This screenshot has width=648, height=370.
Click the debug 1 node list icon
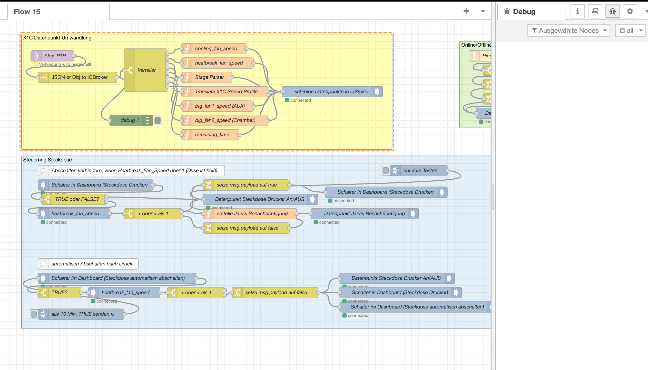(148, 120)
